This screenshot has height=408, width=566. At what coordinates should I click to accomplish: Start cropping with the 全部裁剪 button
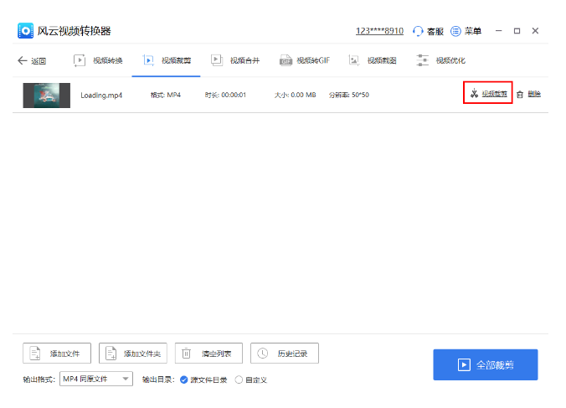point(486,364)
